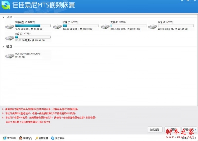Screen dimensions: 198x141
Task: Open the 关于软件 link text
Action: (60, 138)
